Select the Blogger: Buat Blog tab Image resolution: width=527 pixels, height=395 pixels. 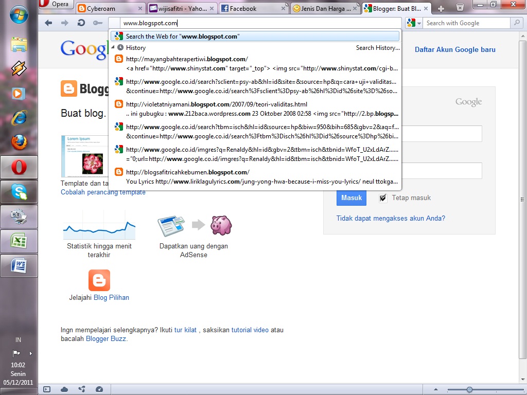397,8
